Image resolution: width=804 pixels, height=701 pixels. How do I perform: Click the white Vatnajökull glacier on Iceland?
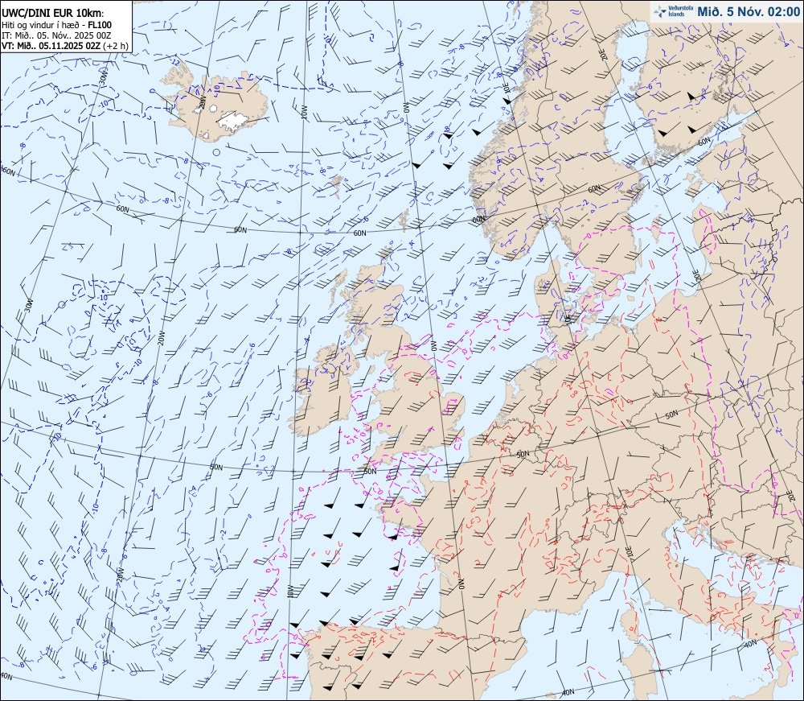point(234,121)
